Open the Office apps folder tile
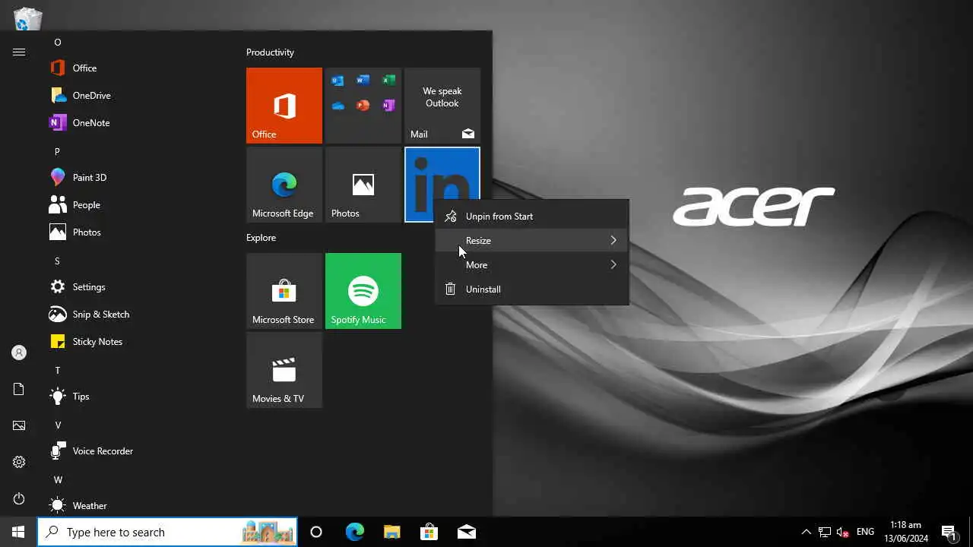This screenshot has width=973, height=547. tap(363, 106)
